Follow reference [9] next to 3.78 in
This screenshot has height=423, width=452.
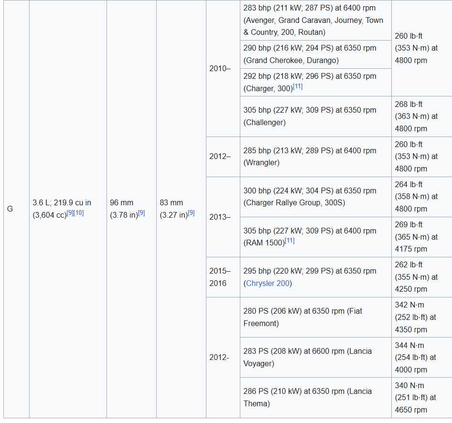(x=141, y=213)
